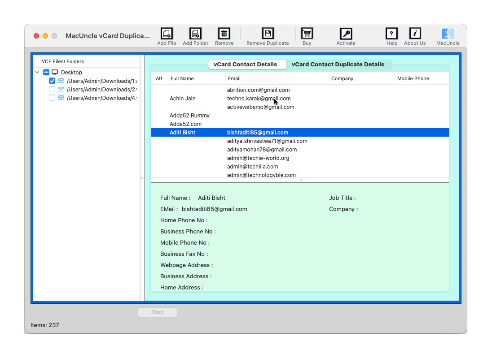
Task: Click the About Us info icon
Action: [x=415, y=34]
